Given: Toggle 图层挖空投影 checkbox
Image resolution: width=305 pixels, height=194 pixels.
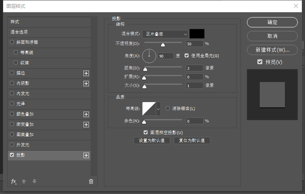Looking at the screenshot, I should tap(146, 132).
